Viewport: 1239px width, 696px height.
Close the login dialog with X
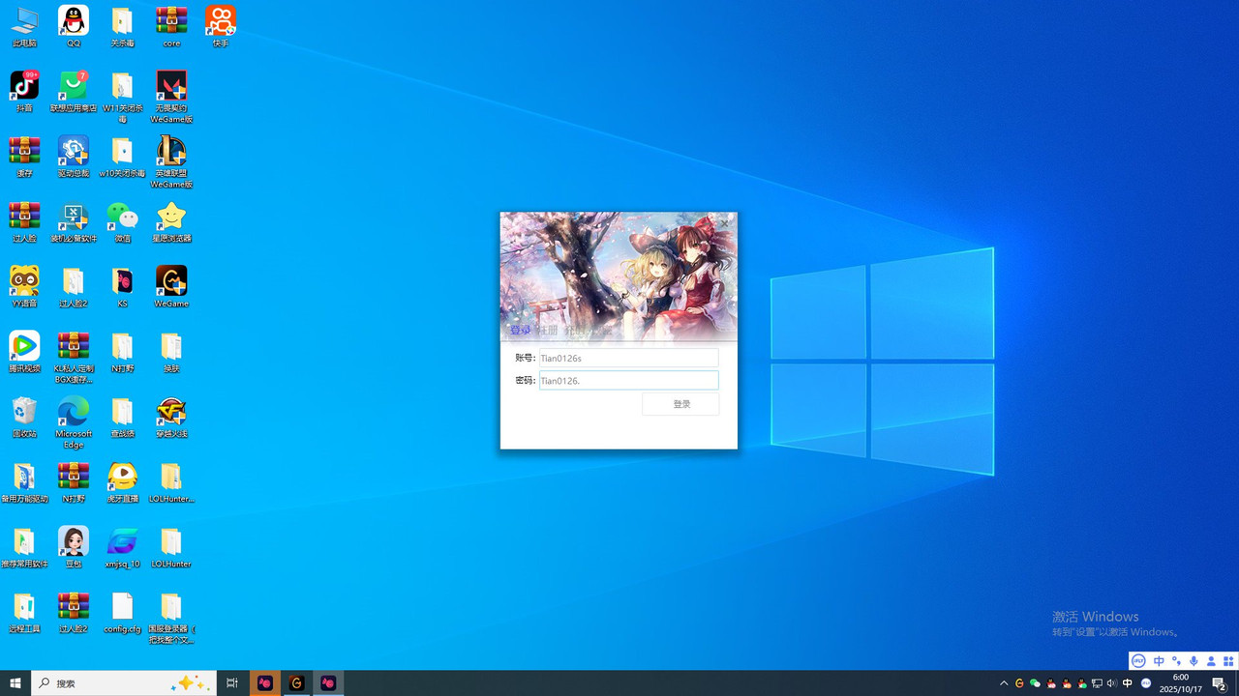click(x=724, y=223)
